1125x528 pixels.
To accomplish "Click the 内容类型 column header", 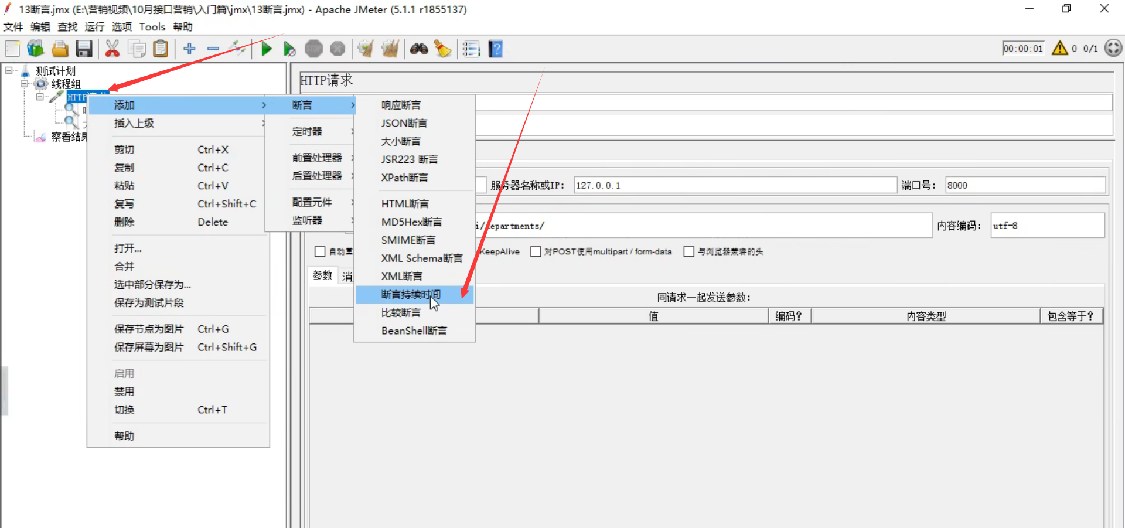I will pyautogui.click(x=926, y=316).
